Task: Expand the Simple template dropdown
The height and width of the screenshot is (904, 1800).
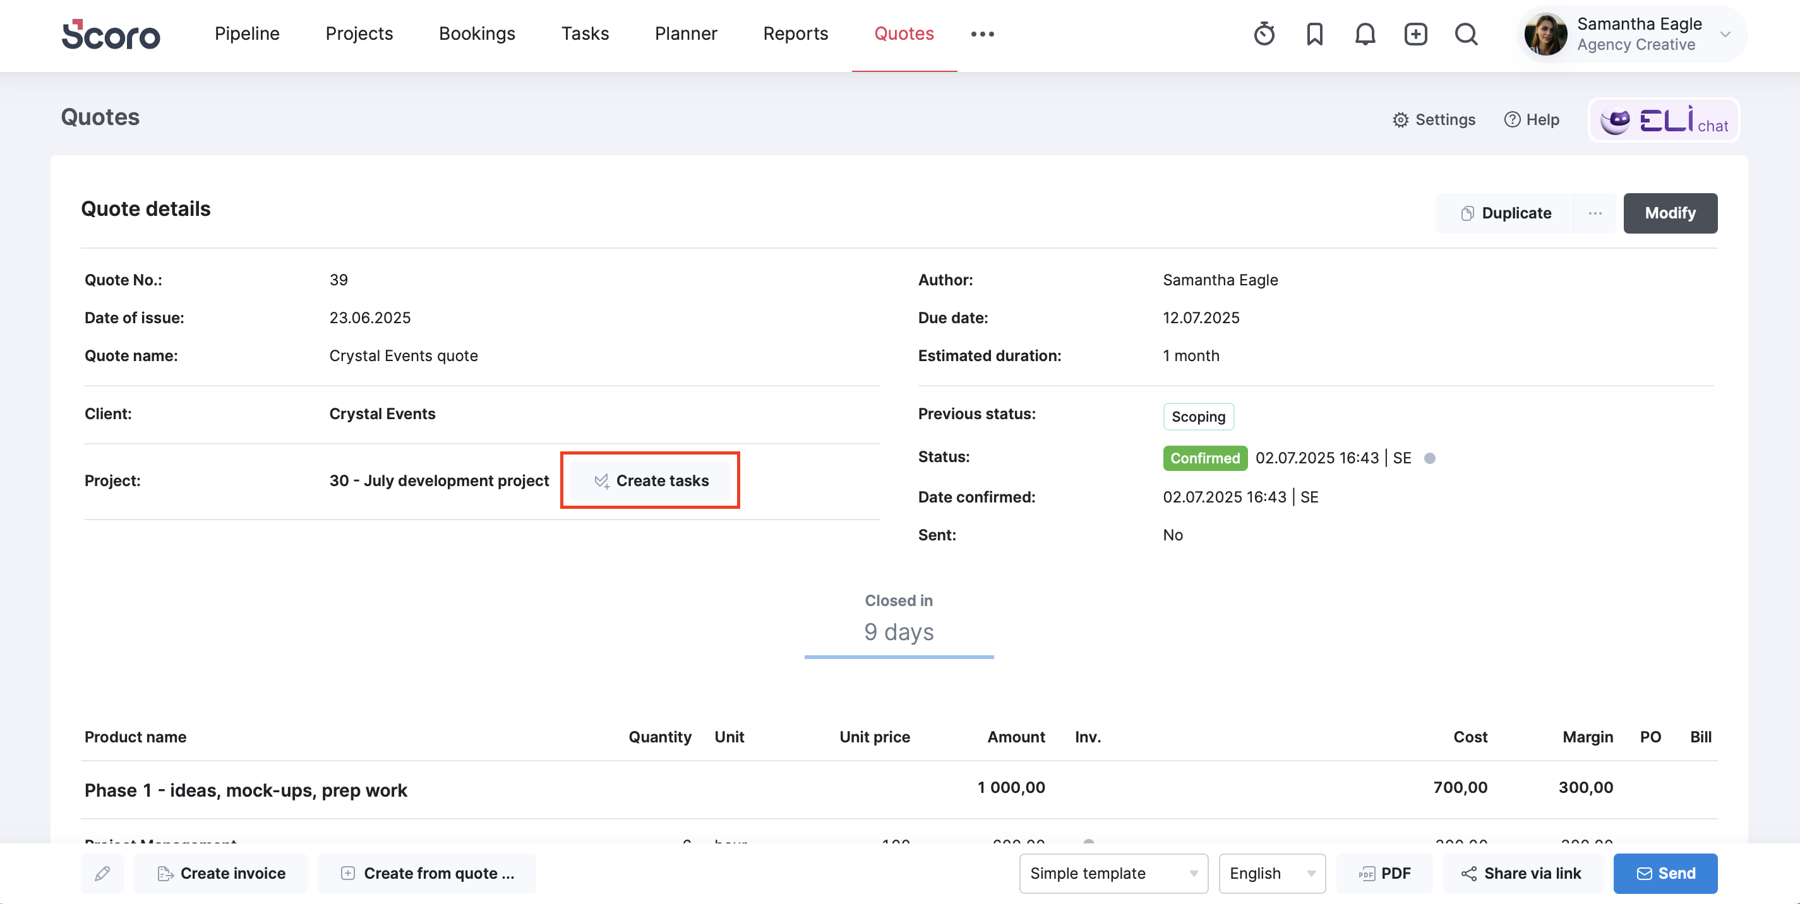Action: pyautogui.click(x=1113, y=873)
